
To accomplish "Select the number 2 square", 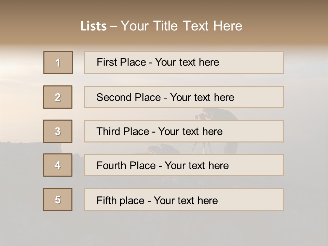I will 58,97.
